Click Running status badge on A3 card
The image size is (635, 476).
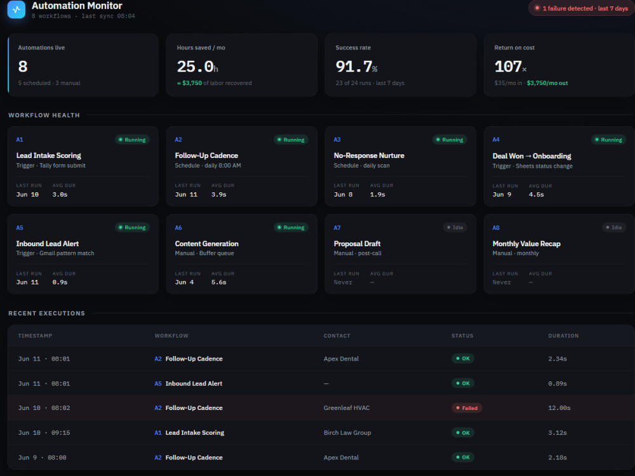[450, 140]
